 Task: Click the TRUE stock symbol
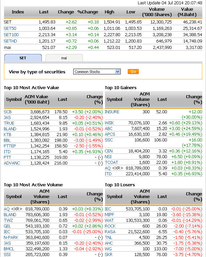(x=9, y=123)
